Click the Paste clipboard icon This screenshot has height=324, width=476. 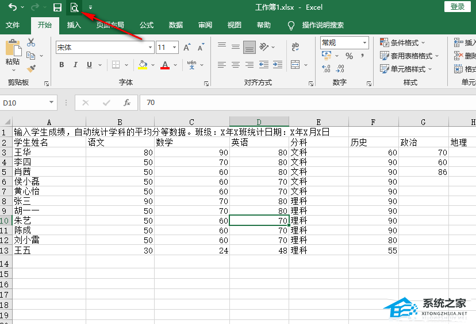13,48
